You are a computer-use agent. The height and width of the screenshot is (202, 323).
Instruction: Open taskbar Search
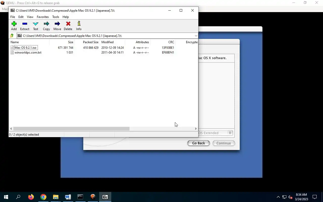[x=18, y=197]
